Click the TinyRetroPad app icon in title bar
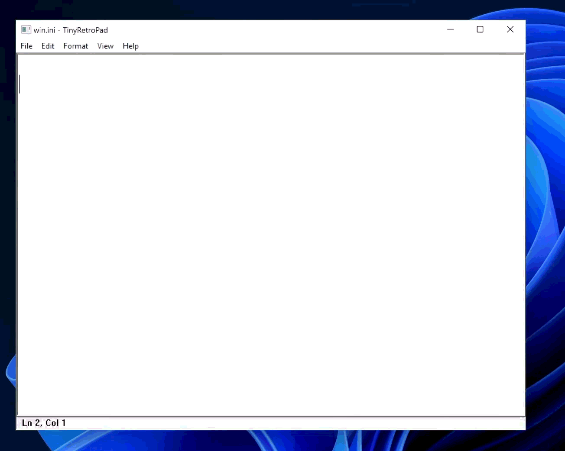The width and height of the screenshot is (565, 451). point(26,29)
